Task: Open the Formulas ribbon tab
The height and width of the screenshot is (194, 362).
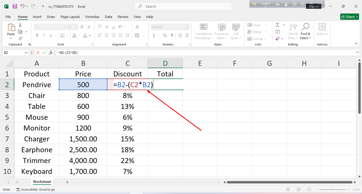Action: [x=92, y=17]
